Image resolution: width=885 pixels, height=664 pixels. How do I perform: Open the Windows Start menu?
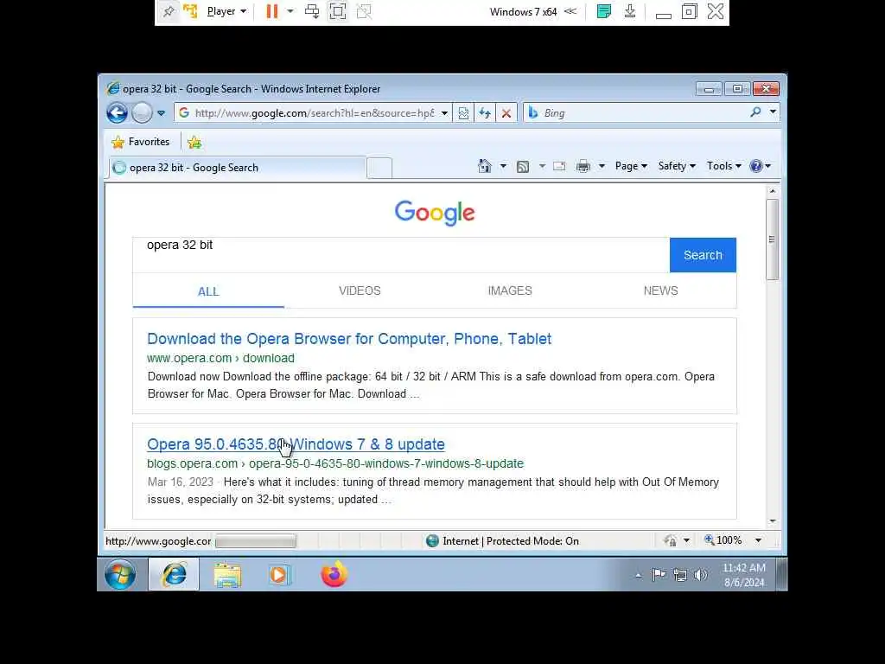[120, 575]
